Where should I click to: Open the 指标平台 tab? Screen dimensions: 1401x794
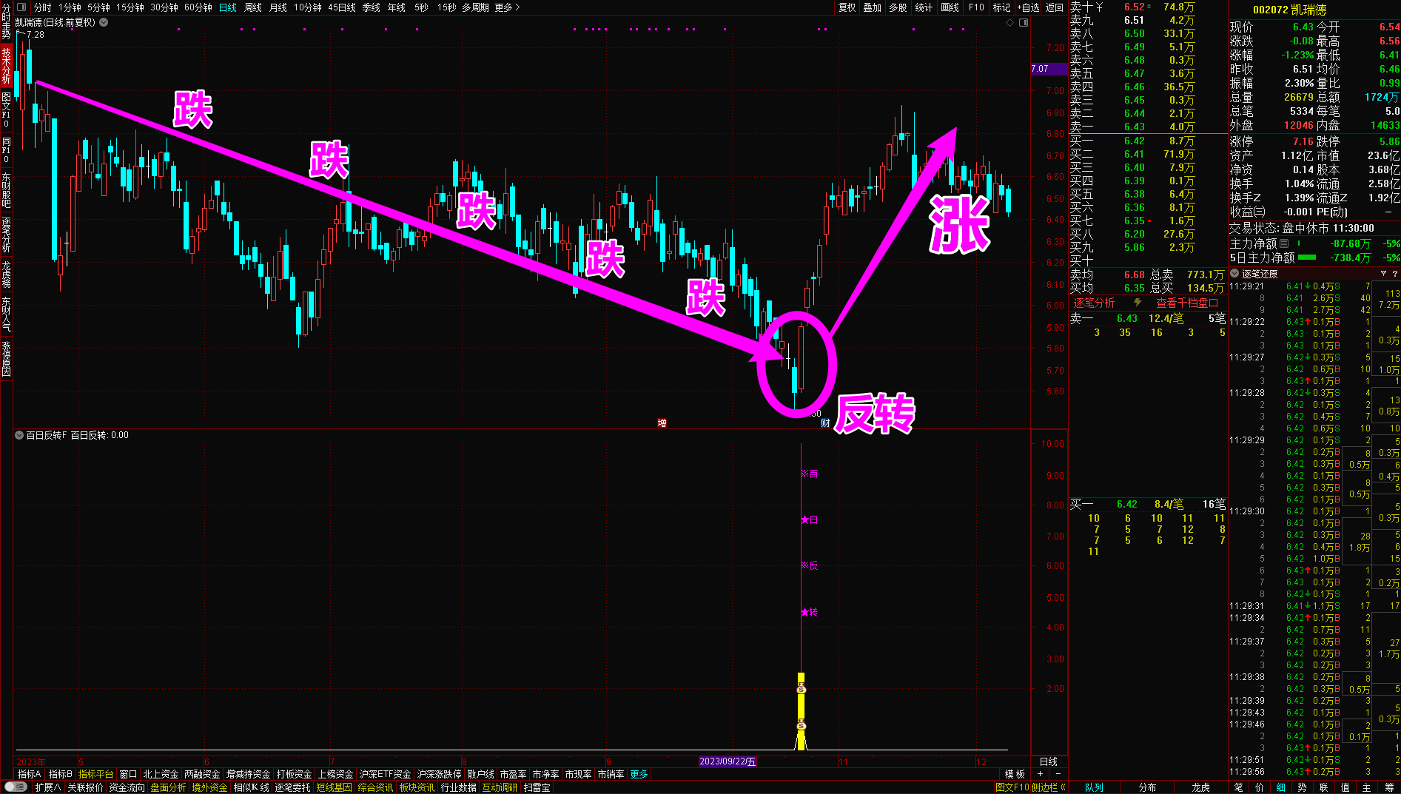pyautogui.click(x=96, y=774)
